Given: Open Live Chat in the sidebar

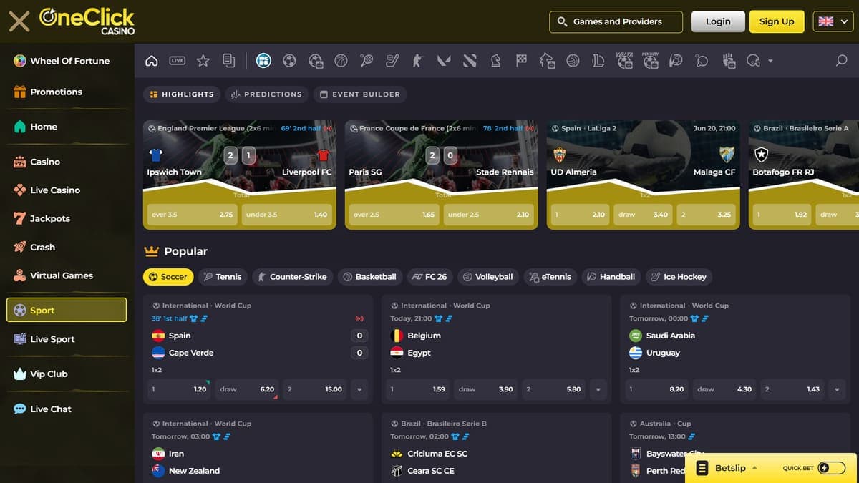Looking at the screenshot, I should point(67,409).
